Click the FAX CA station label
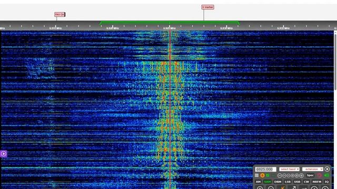Screen dimensions: 337x189 tap(60, 14)
